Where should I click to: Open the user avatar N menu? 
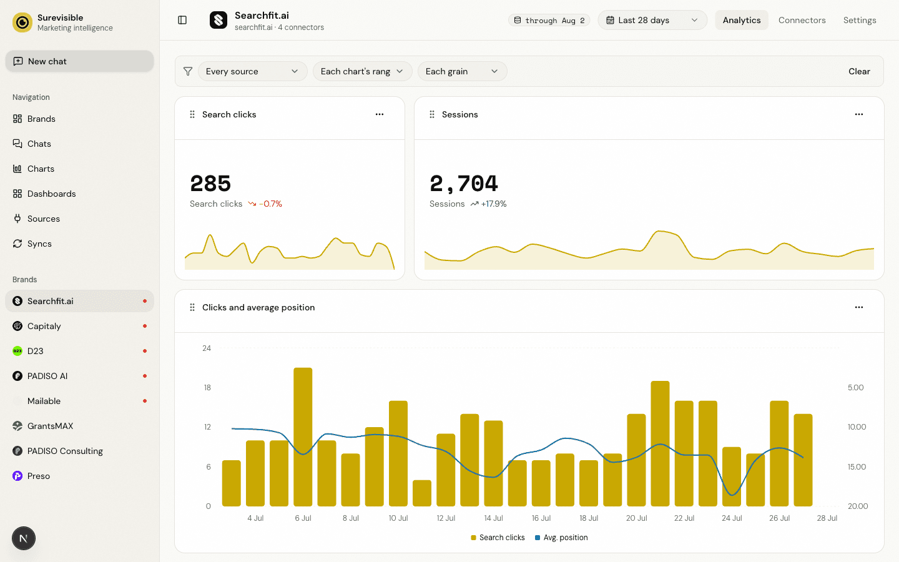pyautogui.click(x=24, y=538)
